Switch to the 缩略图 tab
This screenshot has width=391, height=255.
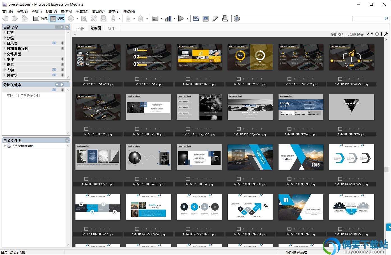(96, 28)
